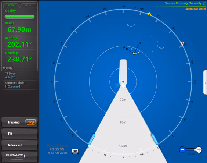Image resolution: width=207 pixels, height=163 pixels.
Task: Select the left blue blanking-sector handle
Action: 92,139
